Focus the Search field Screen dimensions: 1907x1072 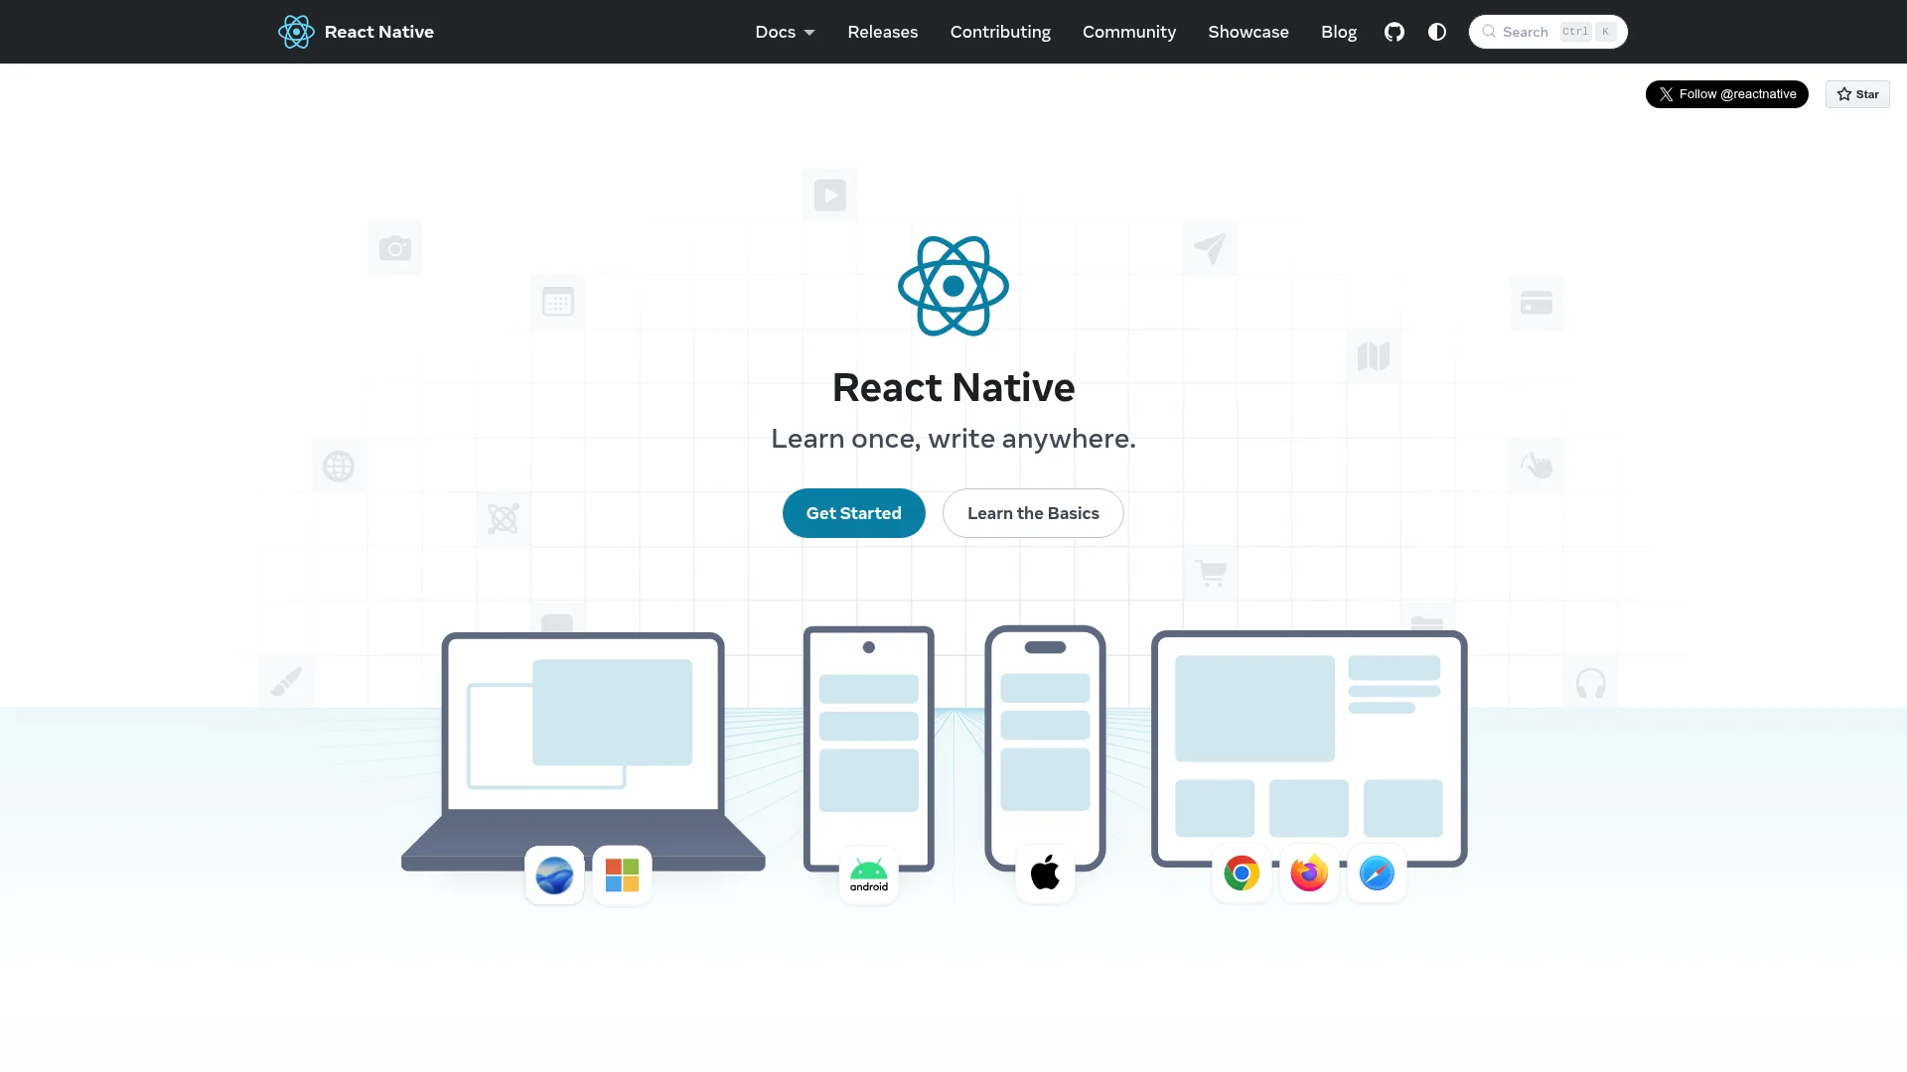[1547, 32]
